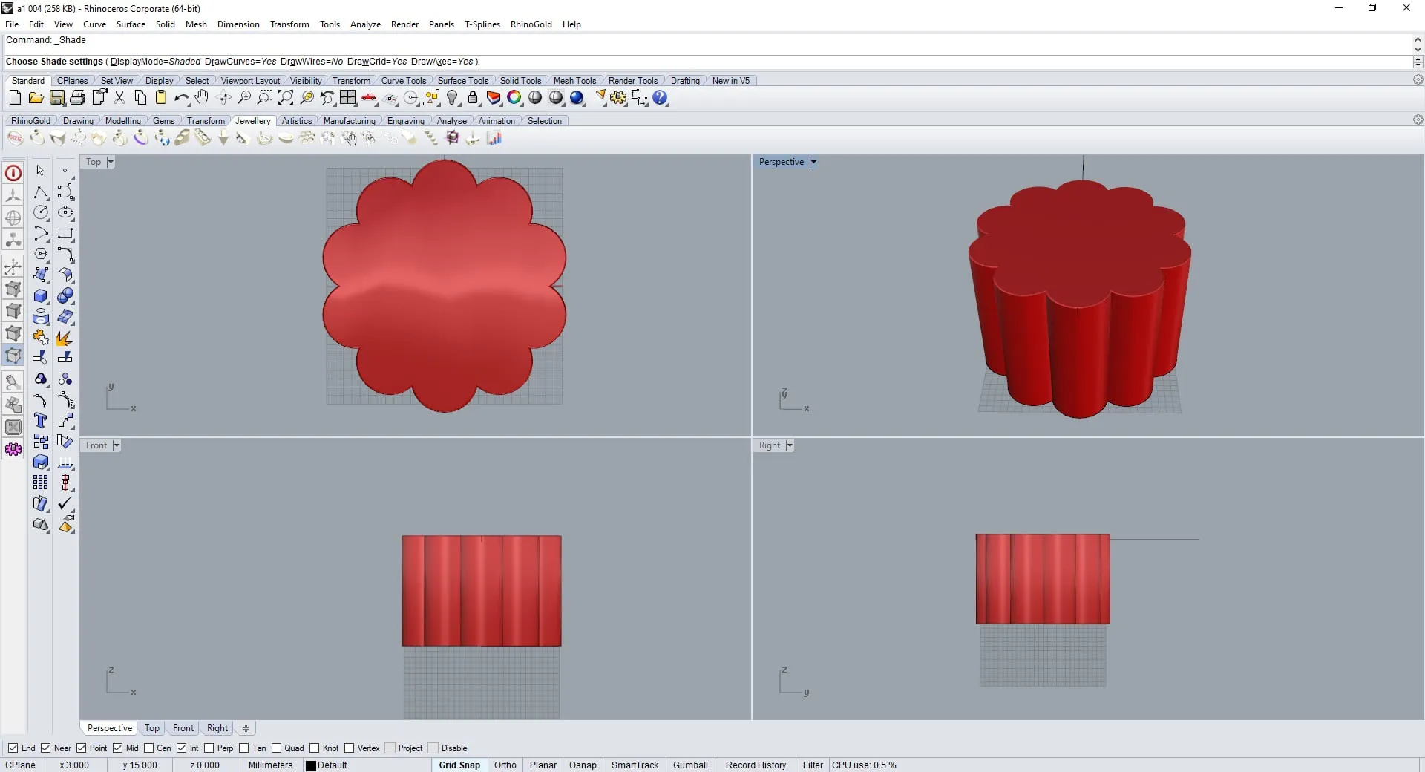
Task: Open a file with the folder icon
Action: [36, 97]
